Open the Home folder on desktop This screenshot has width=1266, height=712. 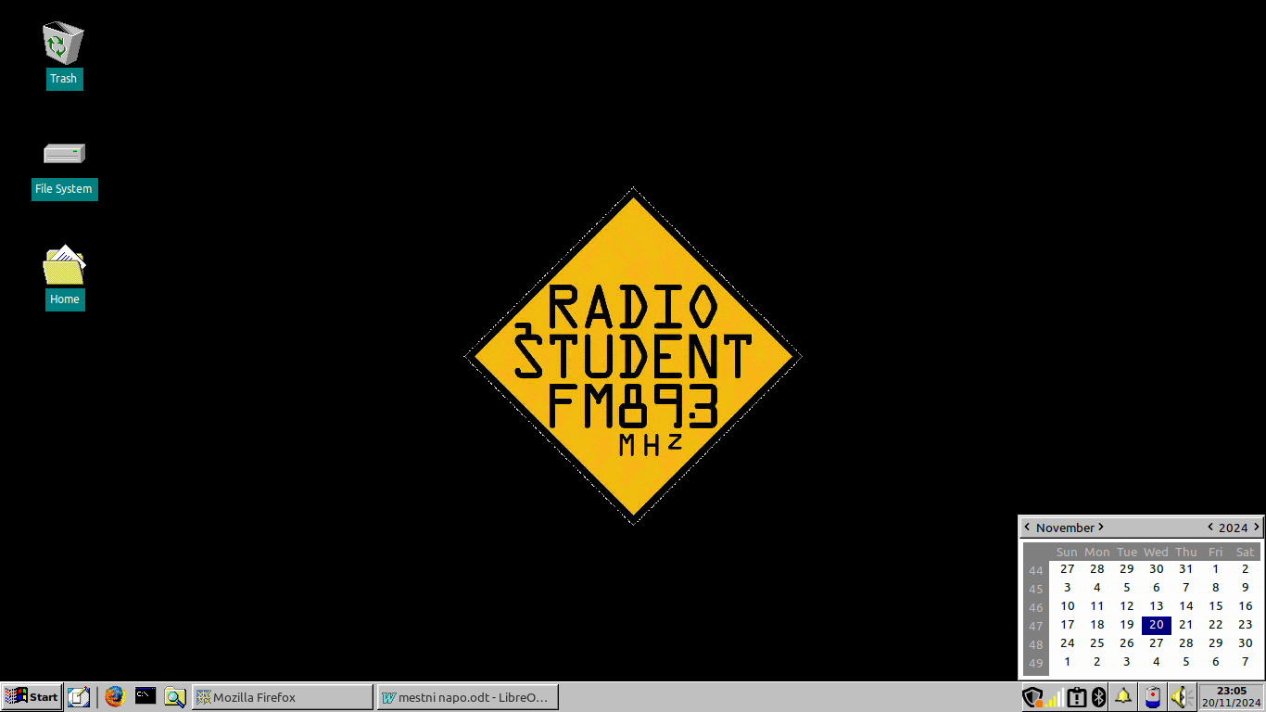[64, 266]
